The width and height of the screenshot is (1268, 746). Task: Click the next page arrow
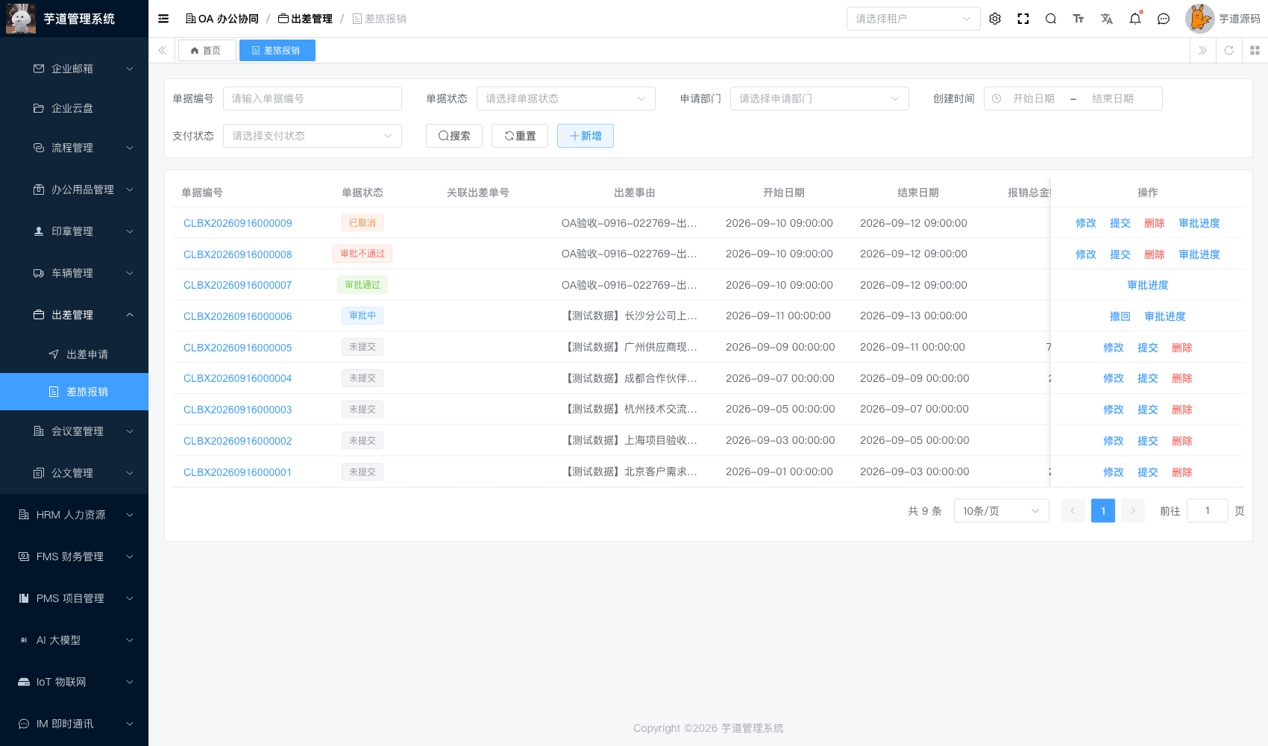[x=1132, y=511]
